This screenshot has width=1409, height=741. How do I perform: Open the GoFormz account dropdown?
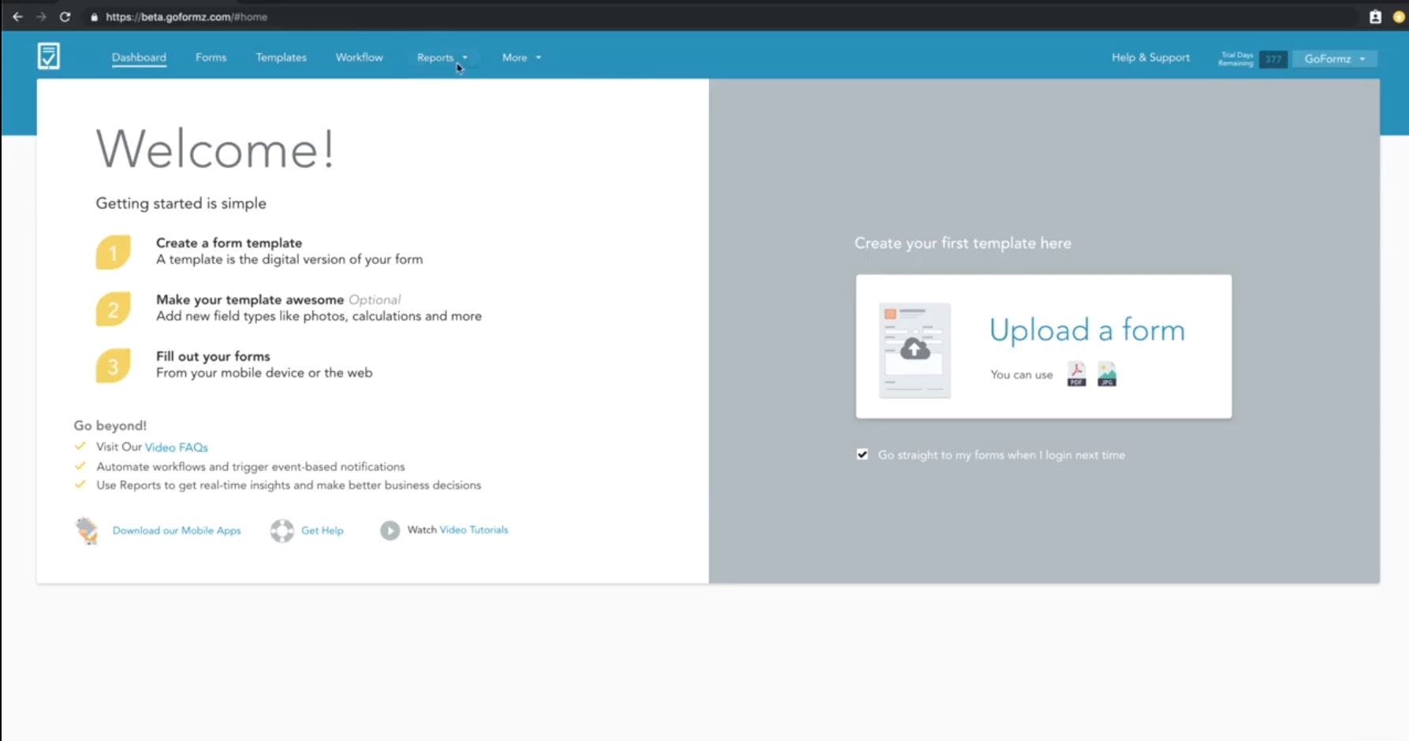(x=1334, y=58)
